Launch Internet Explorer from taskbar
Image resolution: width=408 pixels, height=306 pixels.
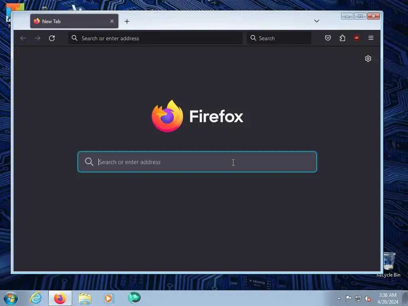pyautogui.click(x=35, y=298)
